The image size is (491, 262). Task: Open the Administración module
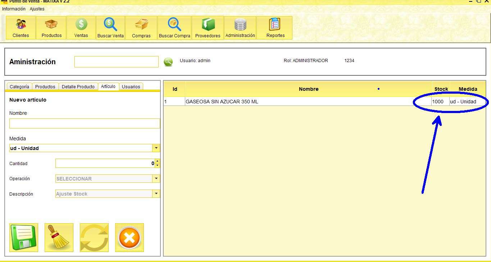[x=240, y=27]
